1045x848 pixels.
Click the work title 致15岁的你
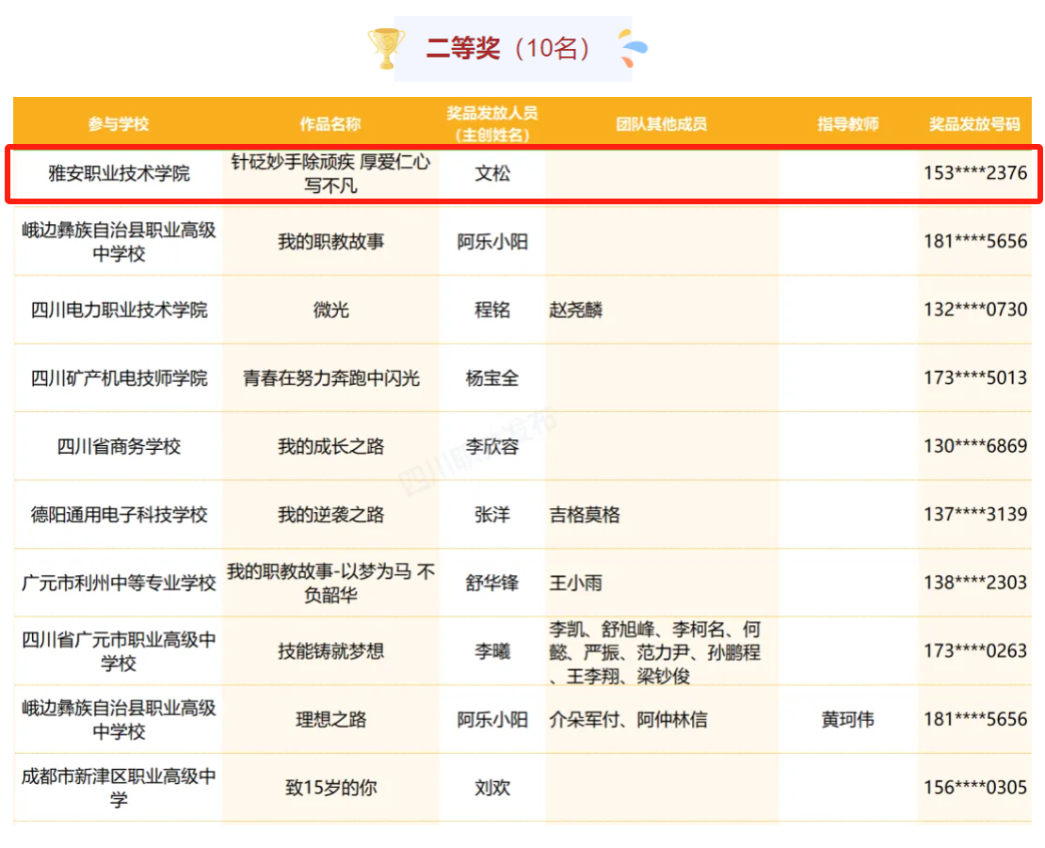tap(330, 788)
